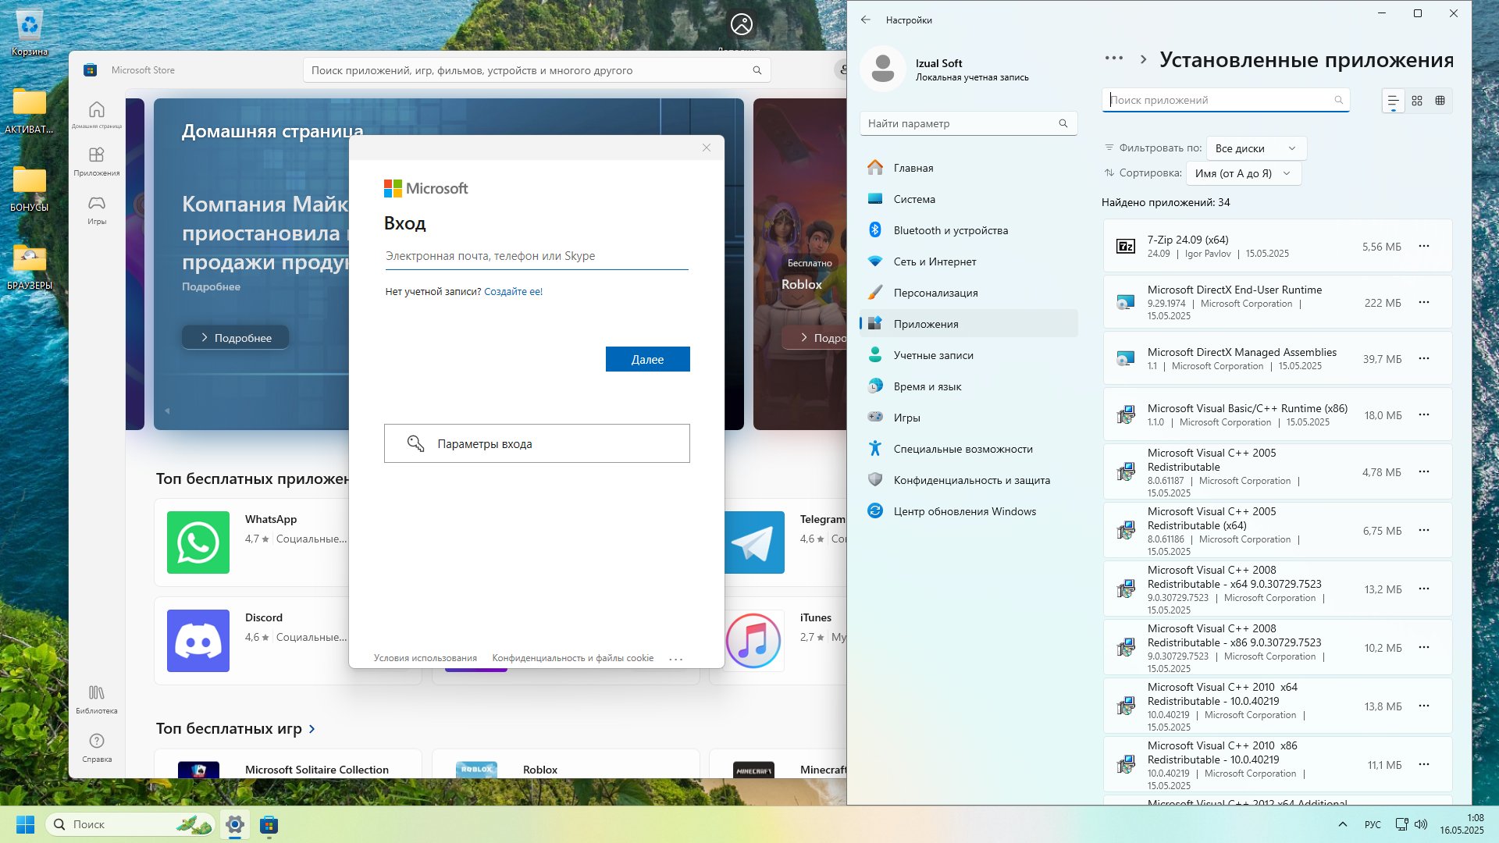Open options for Visual Basic/C++ Runtime (x86)
The height and width of the screenshot is (843, 1499).
click(1424, 414)
